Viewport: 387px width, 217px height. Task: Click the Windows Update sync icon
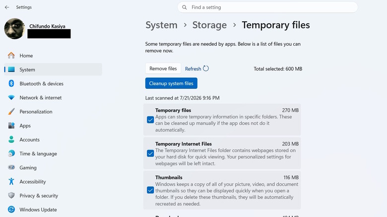pos(11,210)
